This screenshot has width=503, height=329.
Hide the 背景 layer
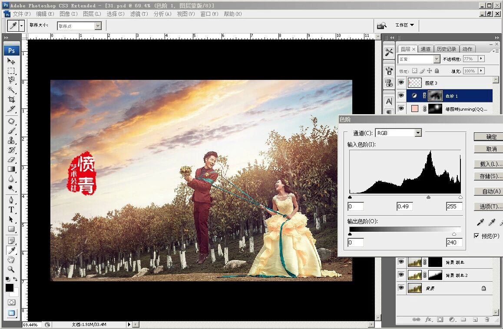pos(401,288)
